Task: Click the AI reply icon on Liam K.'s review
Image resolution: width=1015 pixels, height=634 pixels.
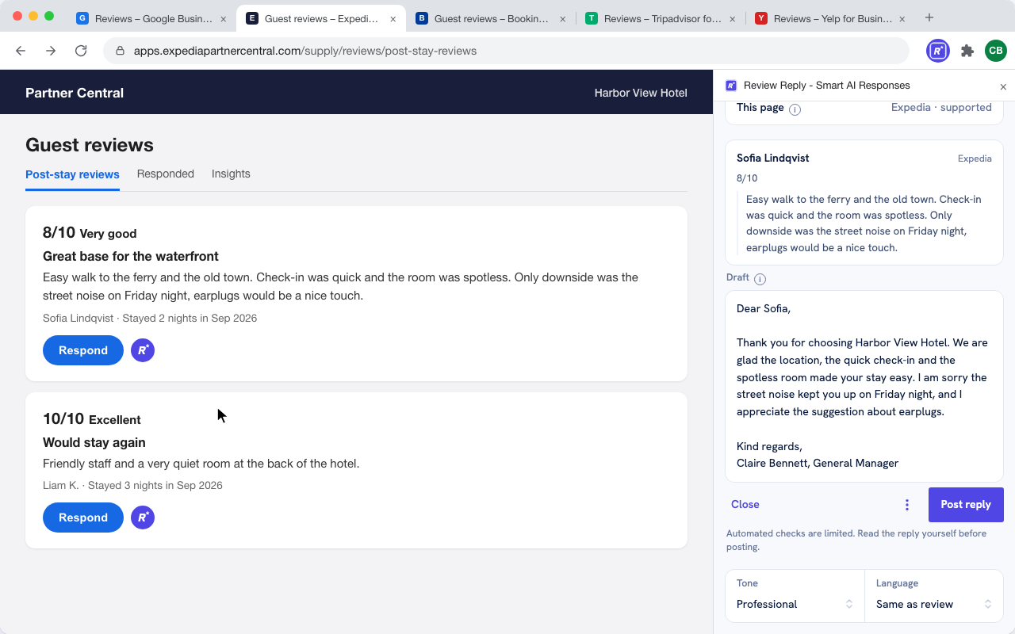Action: (x=143, y=518)
